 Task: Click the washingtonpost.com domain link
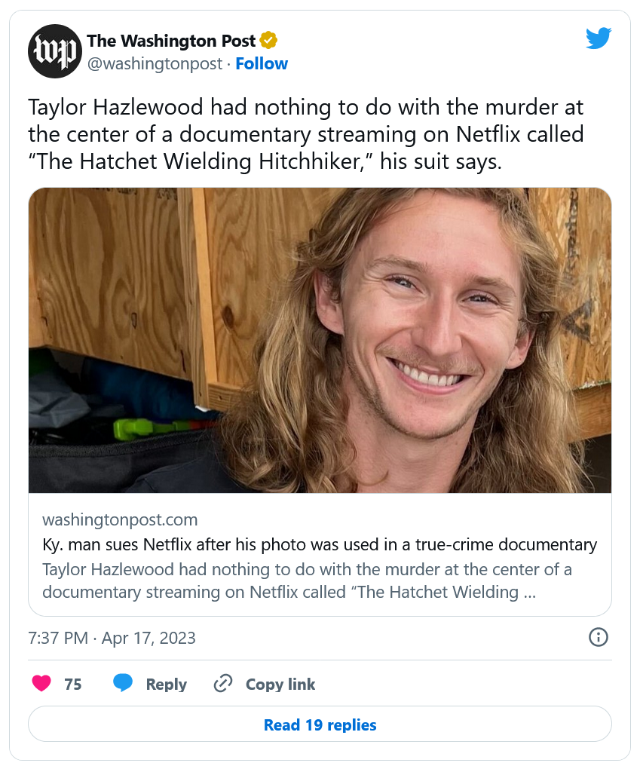pyautogui.click(x=120, y=519)
